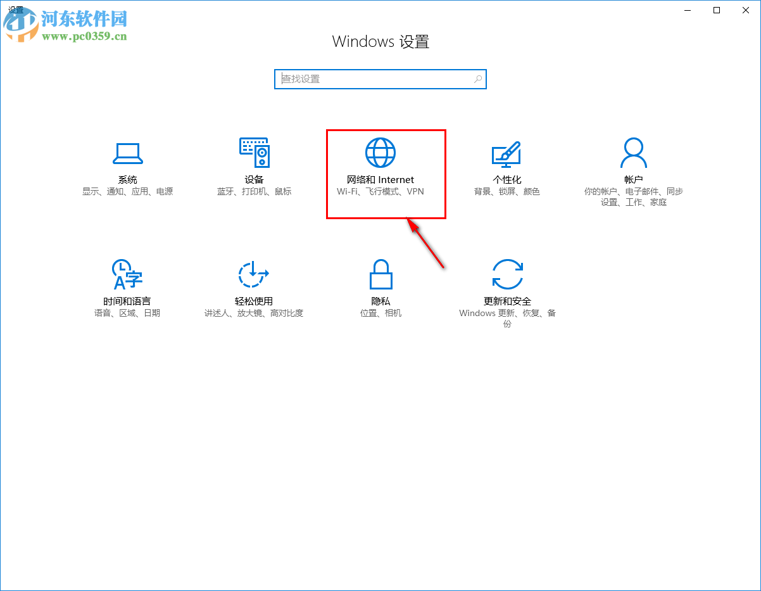This screenshot has width=761, height=591.
Task: Click the globe icon above 网络和 Internet
Action: click(x=380, y=152)
